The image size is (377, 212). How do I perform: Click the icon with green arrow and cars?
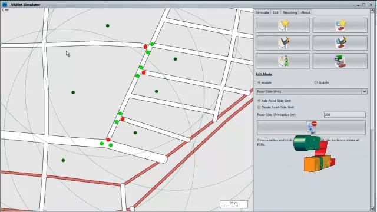(340, 61)
